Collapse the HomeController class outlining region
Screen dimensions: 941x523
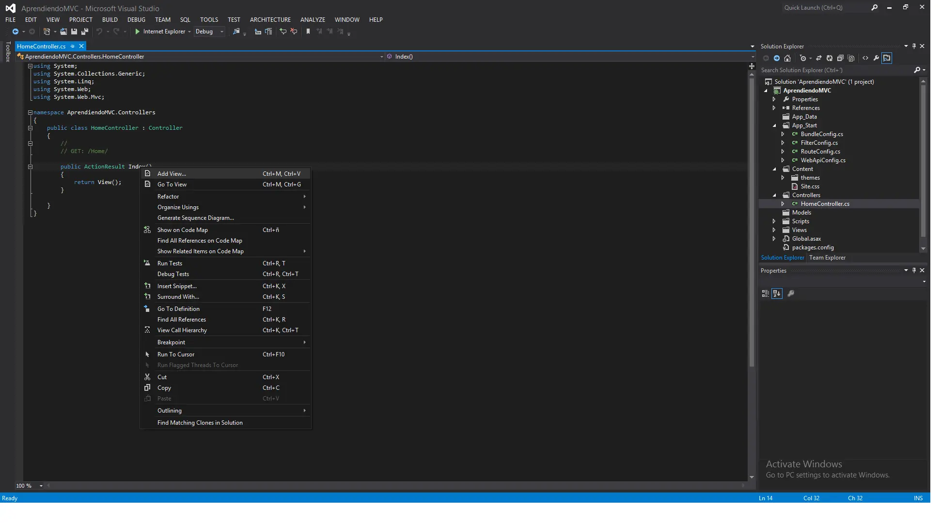[x=30, y=128]
